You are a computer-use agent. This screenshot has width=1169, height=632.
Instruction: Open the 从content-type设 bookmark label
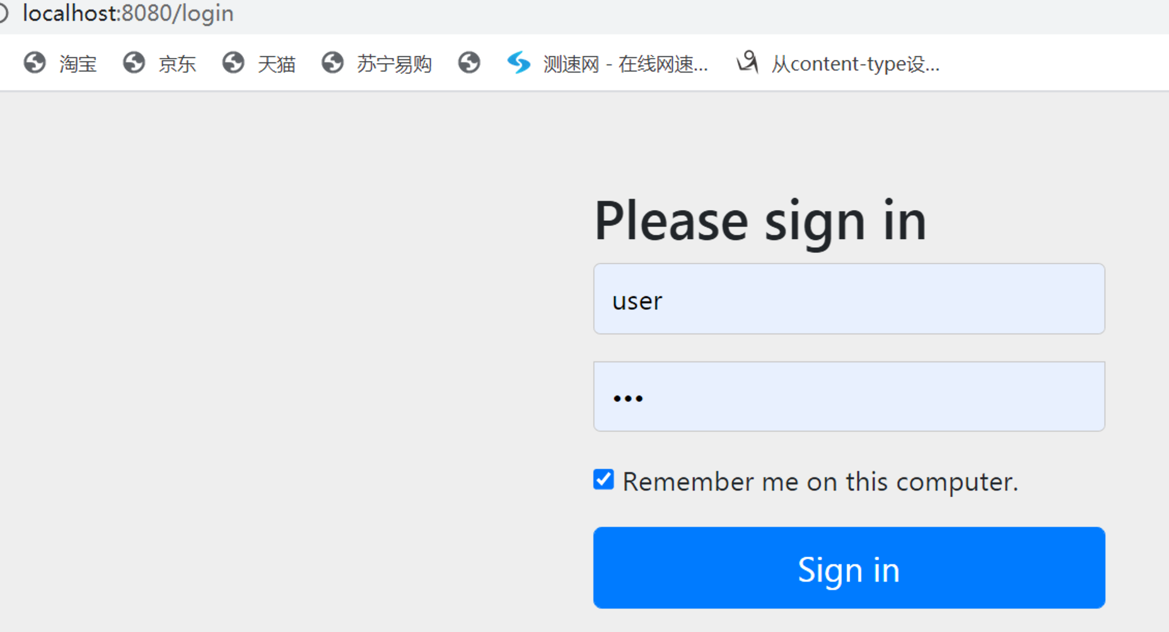pyautogui.click(x=855, y=64)
